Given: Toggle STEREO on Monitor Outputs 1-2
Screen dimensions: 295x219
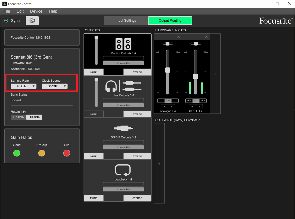Looking at the screenshot, I should tap(137, 72).
